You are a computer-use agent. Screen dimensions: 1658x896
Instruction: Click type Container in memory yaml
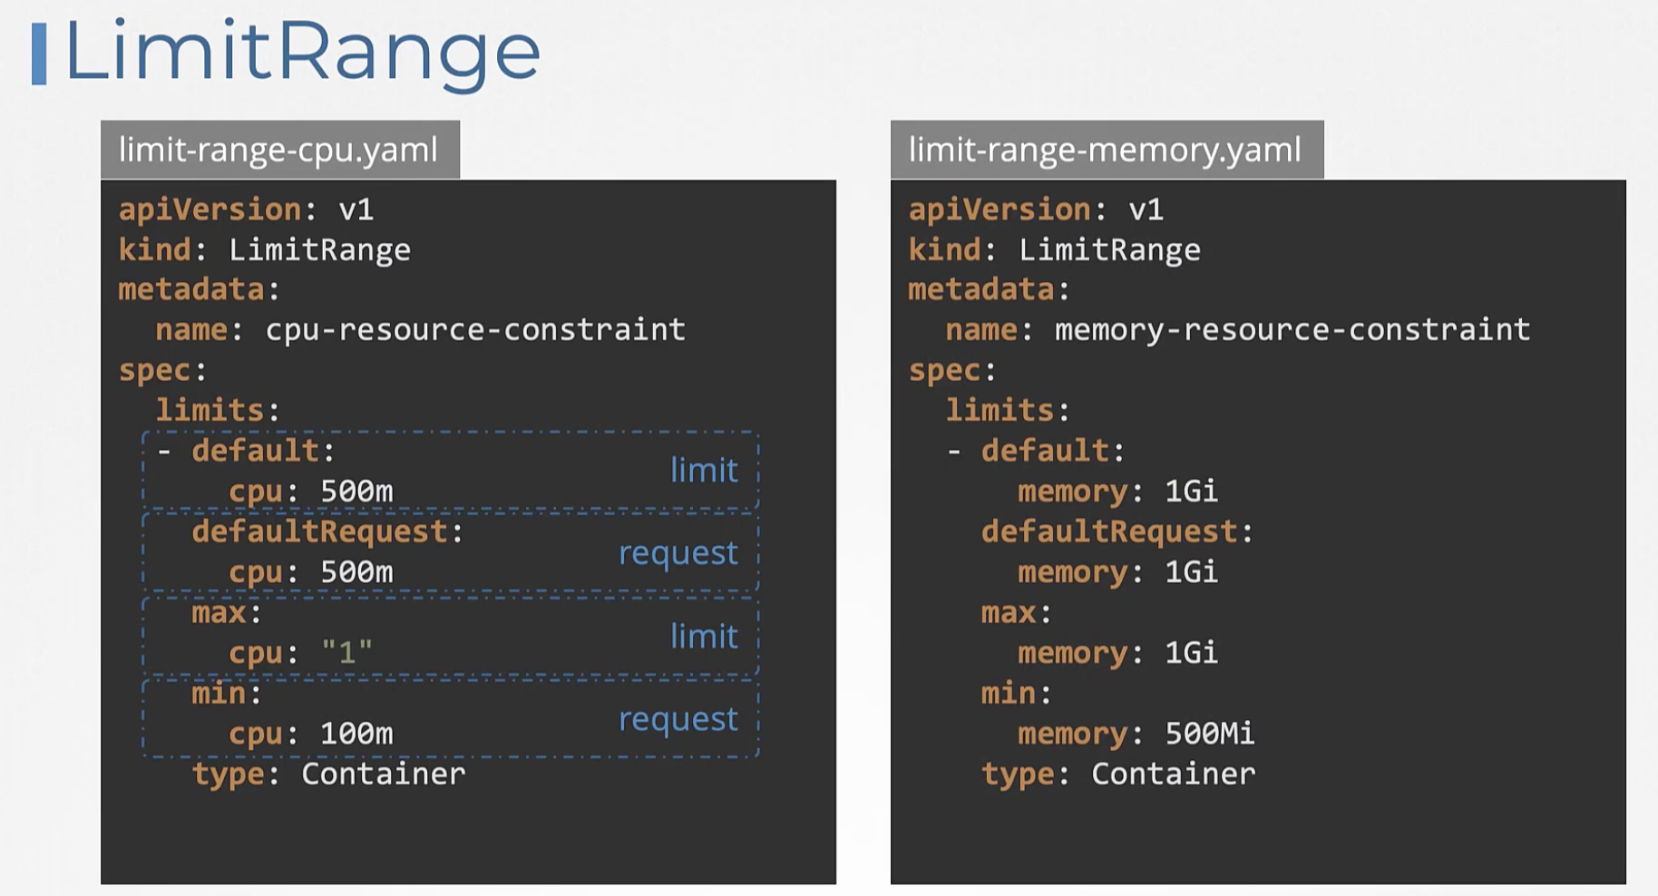[1118, 774]
